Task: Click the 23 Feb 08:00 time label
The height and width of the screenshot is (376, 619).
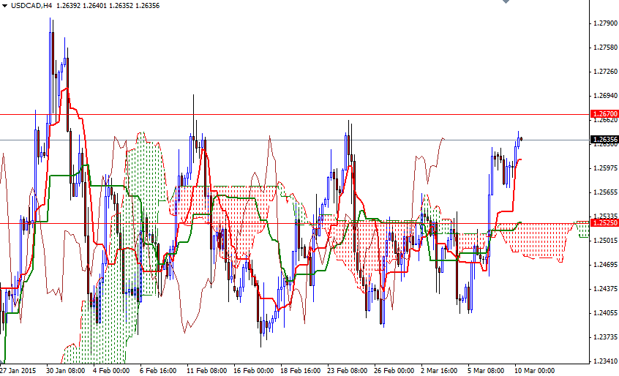Action: pyautogui.click(x=347, y=371)
